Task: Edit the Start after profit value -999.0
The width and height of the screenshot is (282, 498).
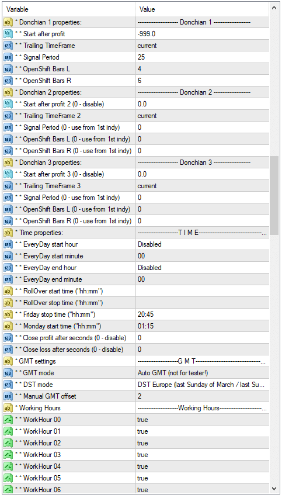Action: tap(203, 34)
